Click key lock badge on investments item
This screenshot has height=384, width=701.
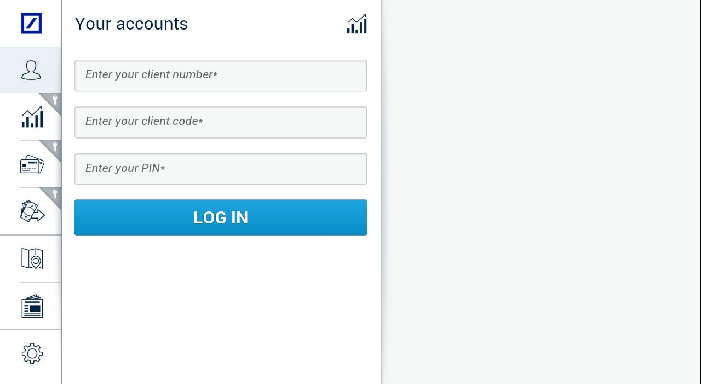coord(55,100)
